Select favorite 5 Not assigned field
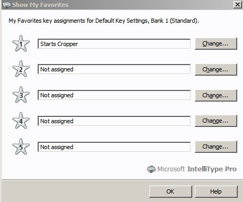Screen dimensions: 243x202 pyautogui.click(x=114, y=147)
